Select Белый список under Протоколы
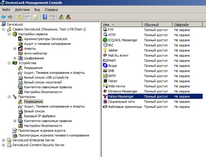Viewport: 206px width, 157px height. point(35,111)
